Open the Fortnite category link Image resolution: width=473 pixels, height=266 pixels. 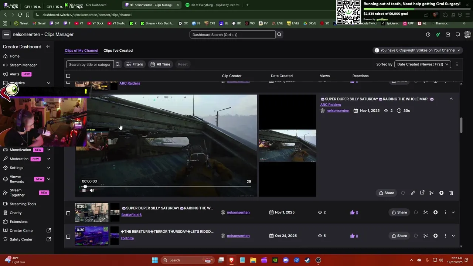[127, 238]
